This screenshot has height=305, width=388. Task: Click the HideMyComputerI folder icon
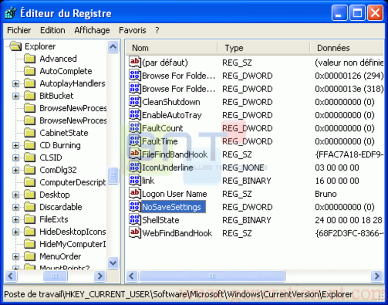click(x=30, y=244)
